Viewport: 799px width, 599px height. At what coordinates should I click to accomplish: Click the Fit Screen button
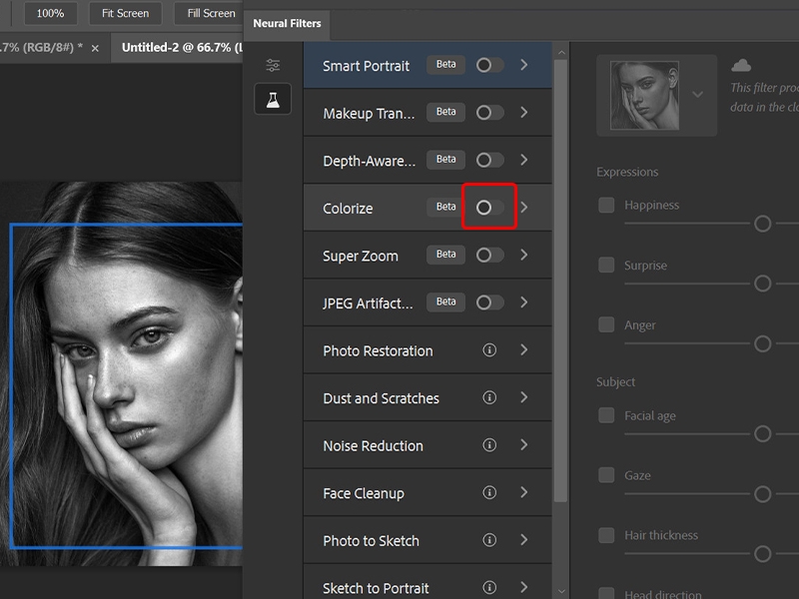point(124,13)
